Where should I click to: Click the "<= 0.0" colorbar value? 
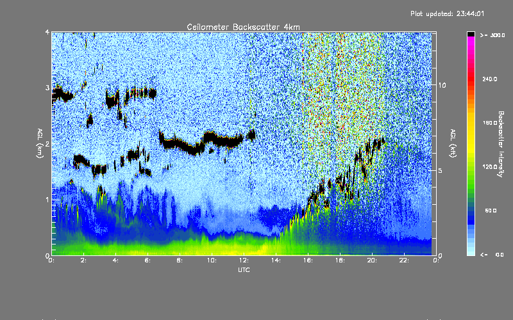(x=492, y=255)
